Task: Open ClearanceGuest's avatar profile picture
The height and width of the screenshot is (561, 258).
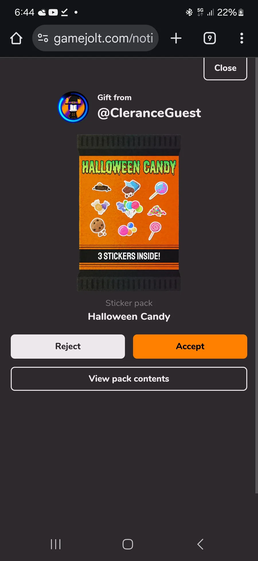Action: tap(73, 107)
